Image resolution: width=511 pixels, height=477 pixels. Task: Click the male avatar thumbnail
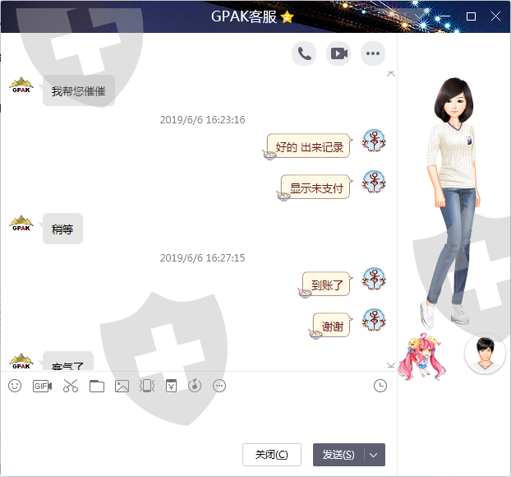[485, 354]
